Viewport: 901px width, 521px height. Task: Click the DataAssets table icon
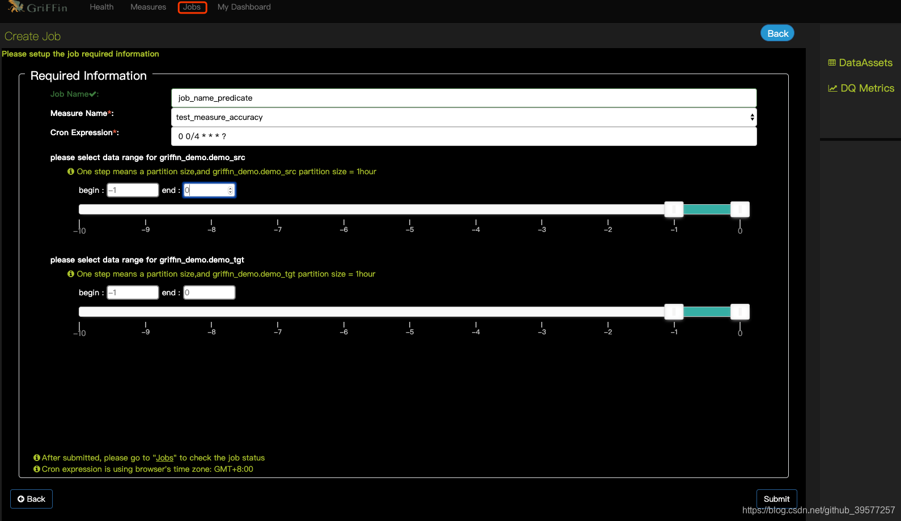[x=832, y=63]
